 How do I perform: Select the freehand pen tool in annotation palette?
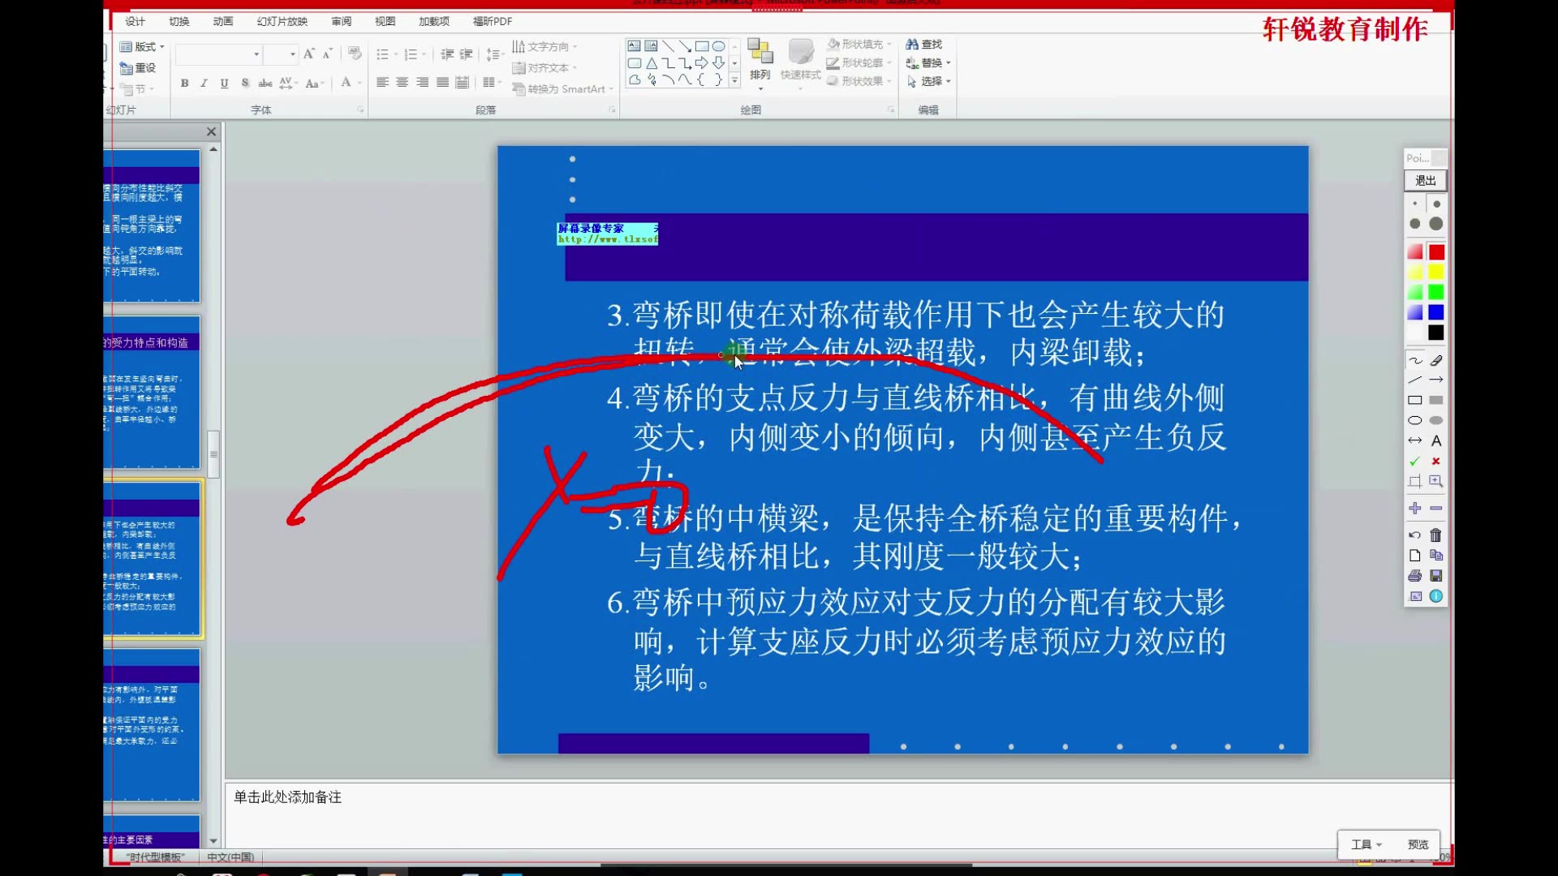(1415, 360)
